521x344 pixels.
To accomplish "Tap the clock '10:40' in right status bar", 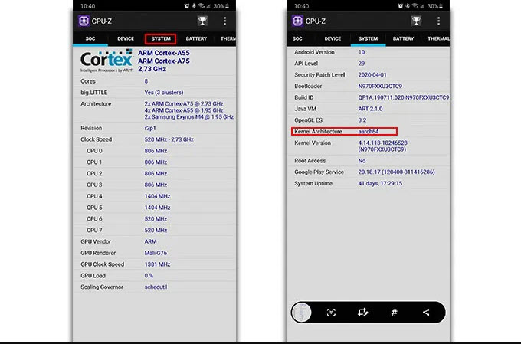I will coord(301,6).
